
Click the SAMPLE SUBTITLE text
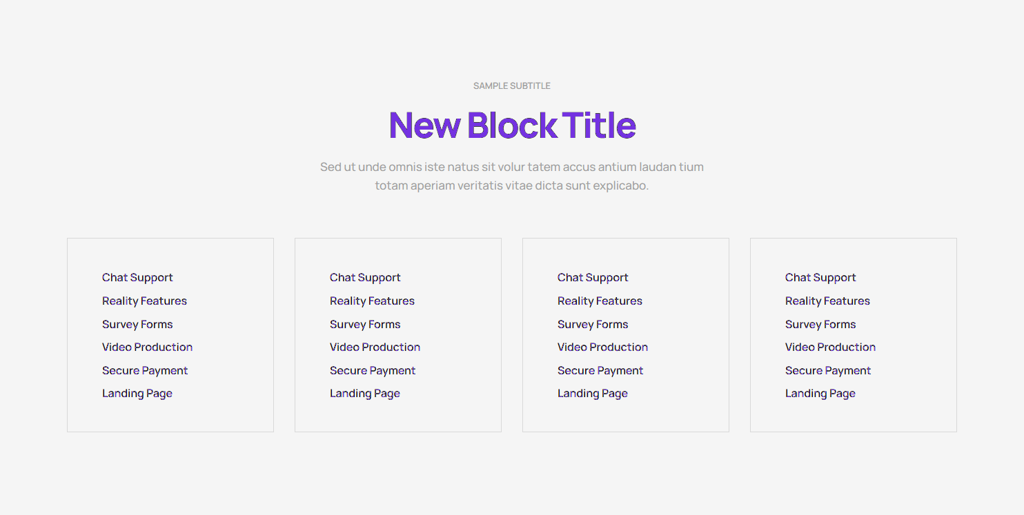tap(511, 86)
